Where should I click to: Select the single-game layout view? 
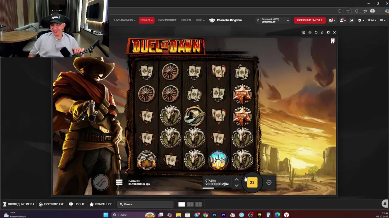182,204
